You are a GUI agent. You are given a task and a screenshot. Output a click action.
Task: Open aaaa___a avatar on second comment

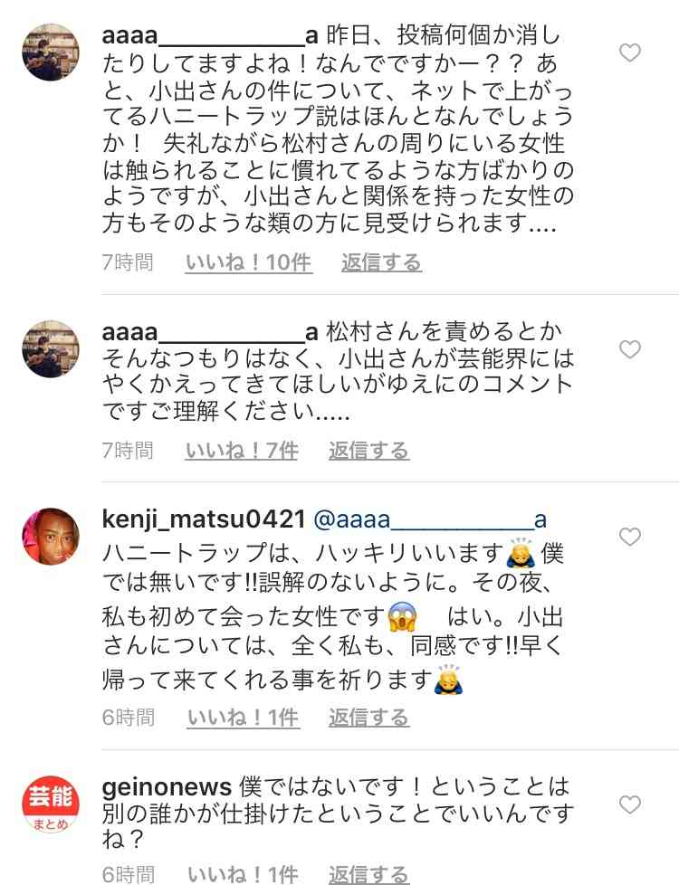point(51,348)
